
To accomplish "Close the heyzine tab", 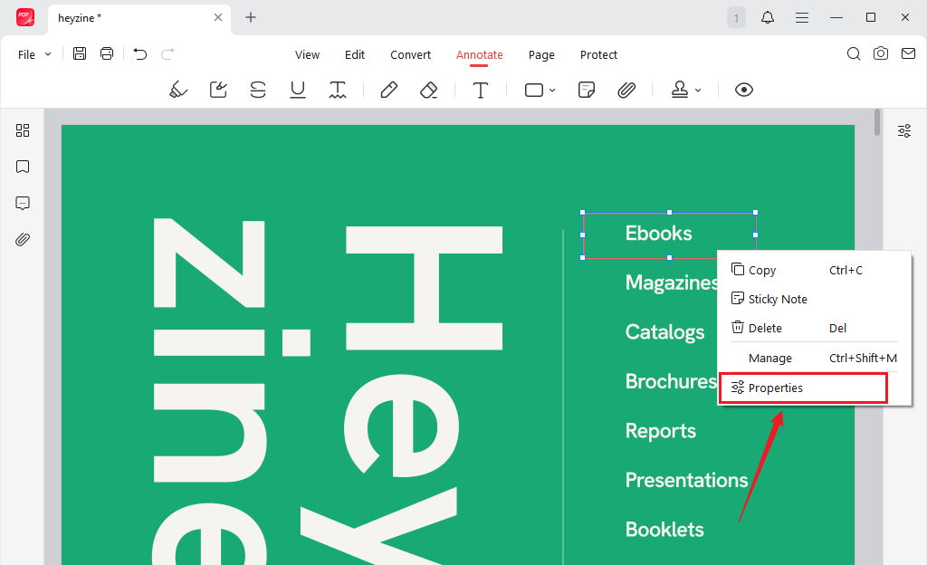I will (x=218, y=17).
